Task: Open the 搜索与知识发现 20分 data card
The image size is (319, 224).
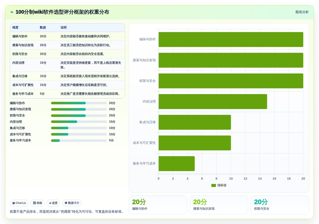Action: [x=219, y=205]
